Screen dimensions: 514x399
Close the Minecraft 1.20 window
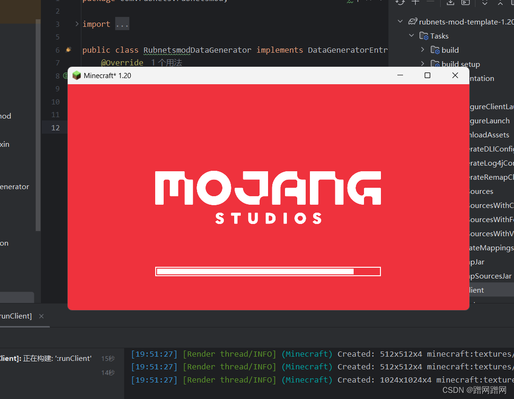tap(455, 75)
